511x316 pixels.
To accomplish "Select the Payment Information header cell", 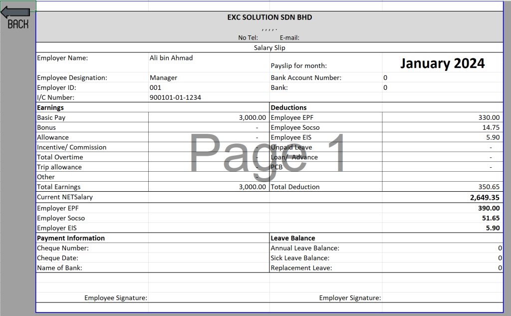I will [71, 238].
